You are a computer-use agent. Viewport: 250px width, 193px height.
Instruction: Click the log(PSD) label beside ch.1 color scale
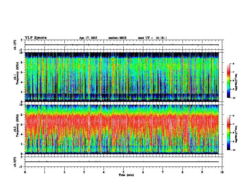pyautogui.click(x=237, y=82)
